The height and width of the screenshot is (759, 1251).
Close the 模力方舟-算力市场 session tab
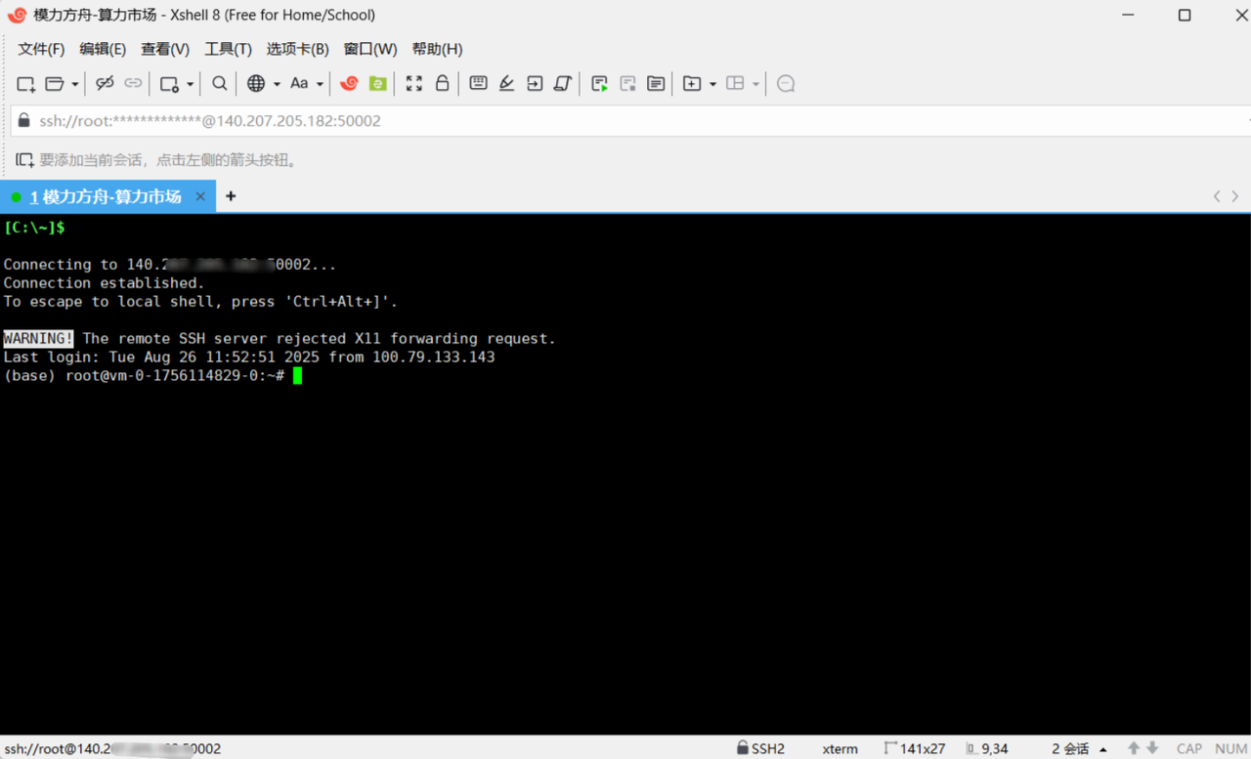pyautogui.click(x=200, y=196)
